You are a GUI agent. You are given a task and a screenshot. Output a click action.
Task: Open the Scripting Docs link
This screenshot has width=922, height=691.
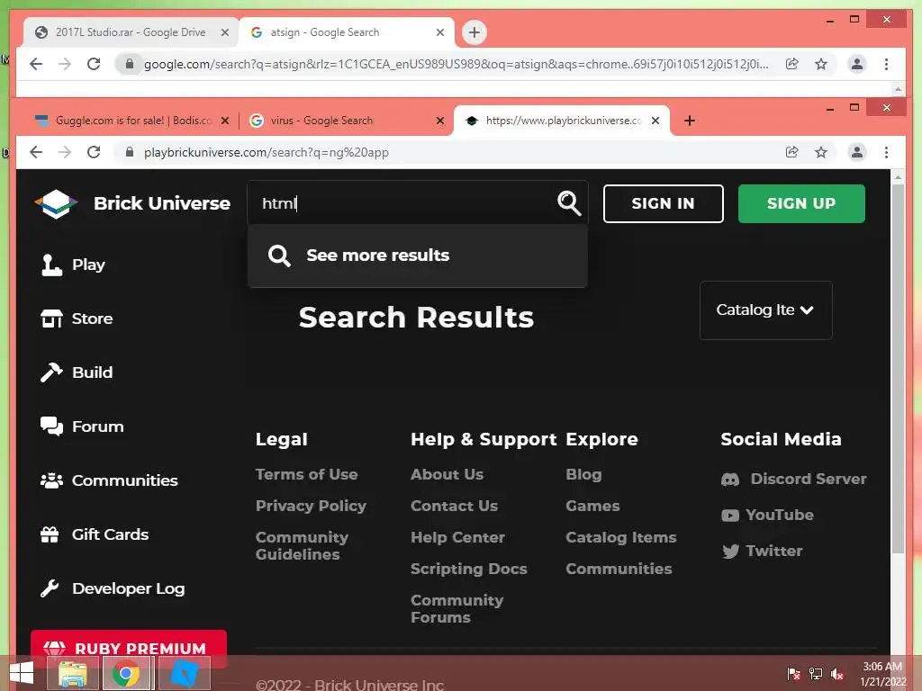[x=468, y=569]
